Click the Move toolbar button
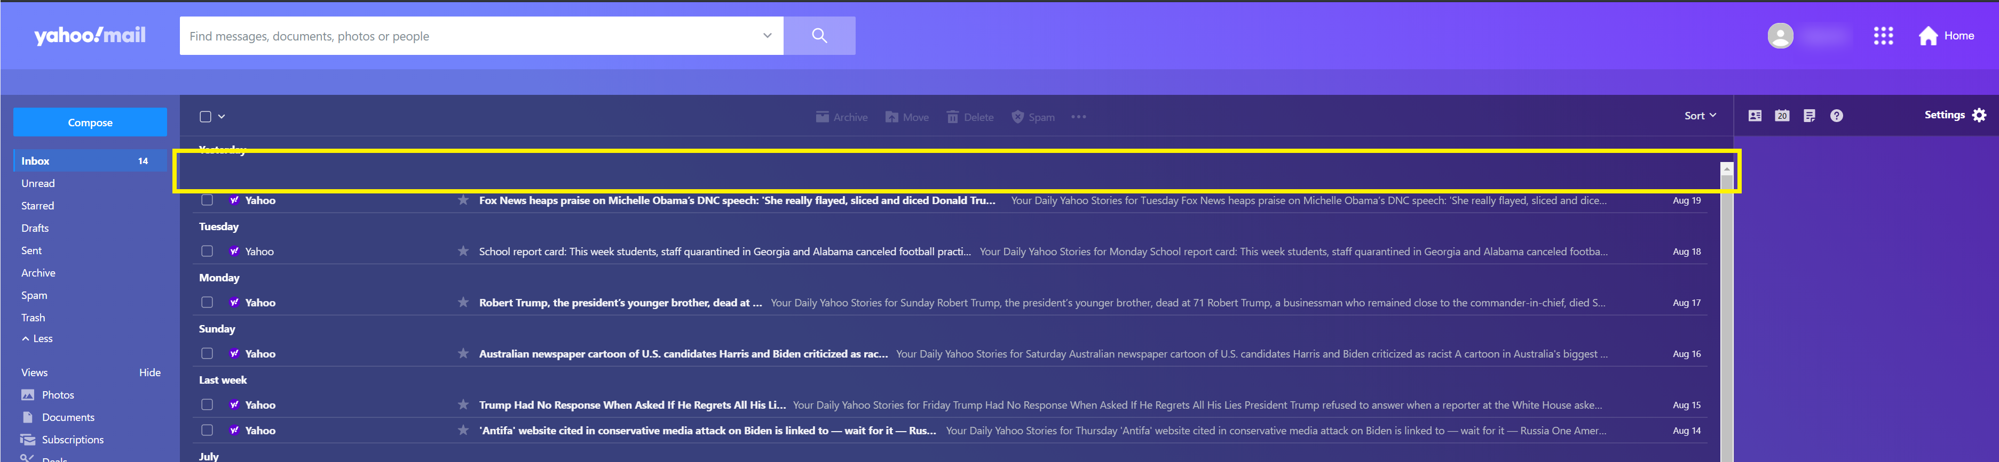 point(906,117)
